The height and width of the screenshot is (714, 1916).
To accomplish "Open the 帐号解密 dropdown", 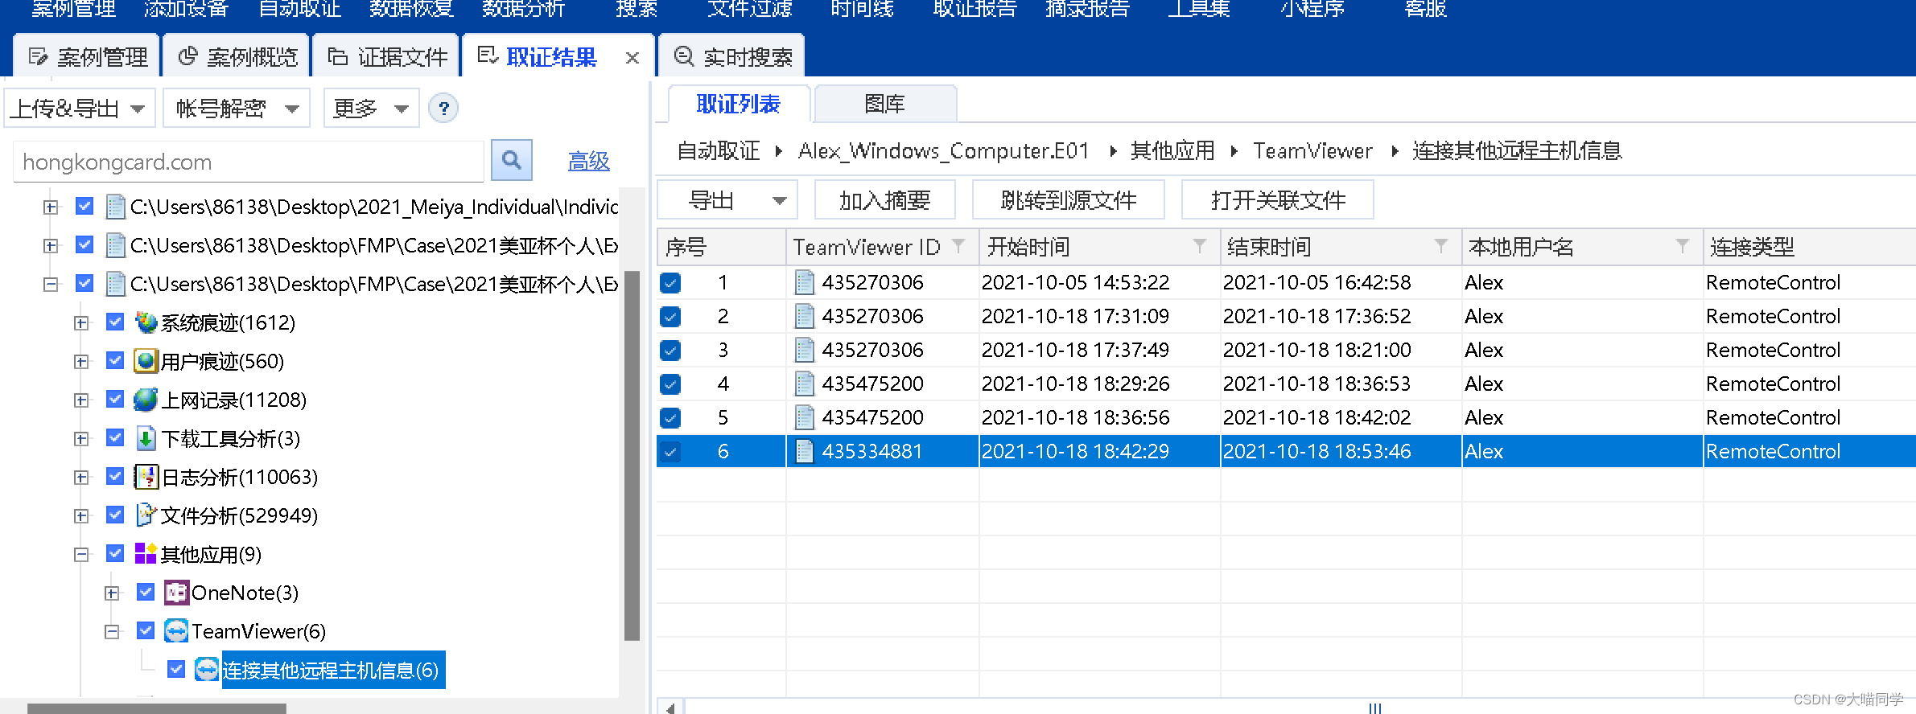I will click(x=237, y=108).
